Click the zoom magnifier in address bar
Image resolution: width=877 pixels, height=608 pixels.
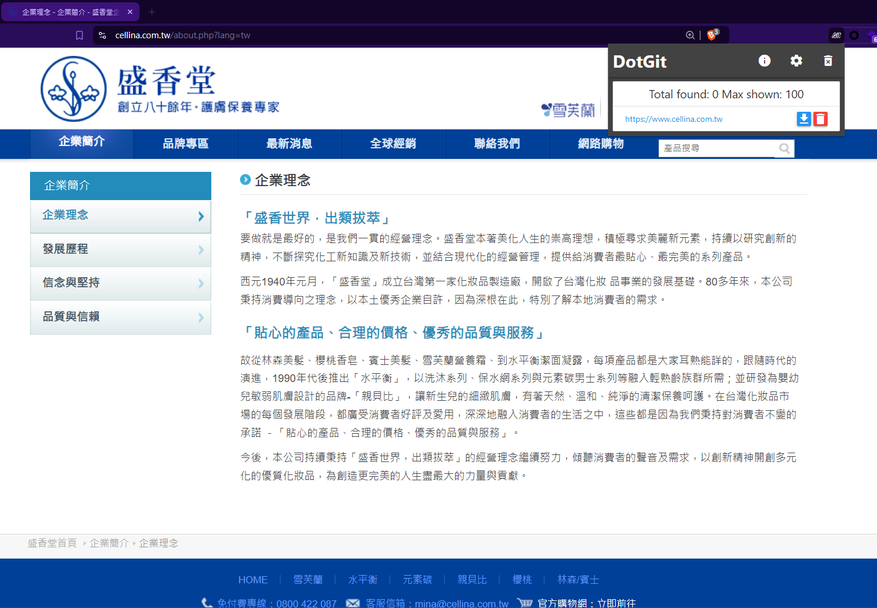click(690, 35)
